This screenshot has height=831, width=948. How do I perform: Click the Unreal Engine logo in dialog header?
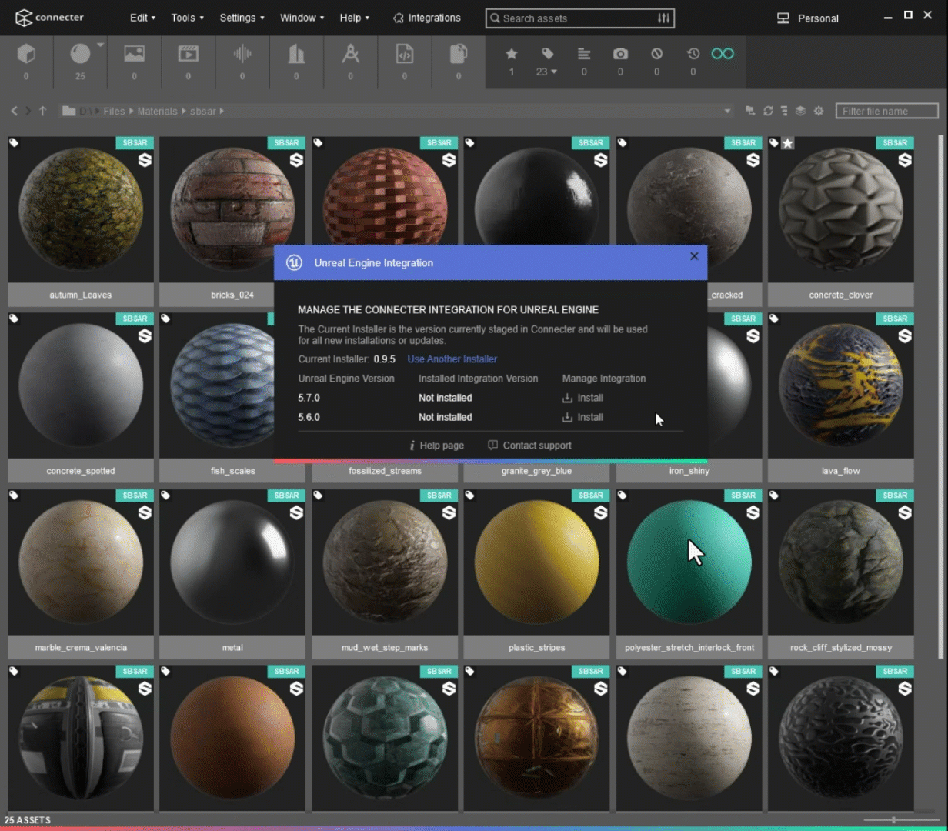[x=294, y=262]
